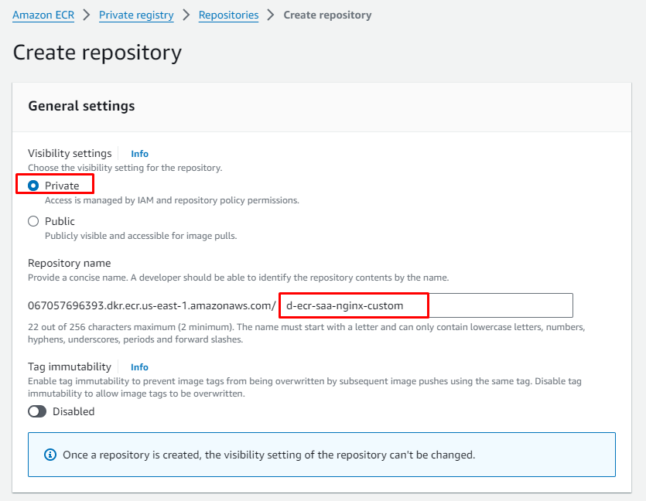
Task: Click the Tag immutability label text
Action: coord(70,366)
